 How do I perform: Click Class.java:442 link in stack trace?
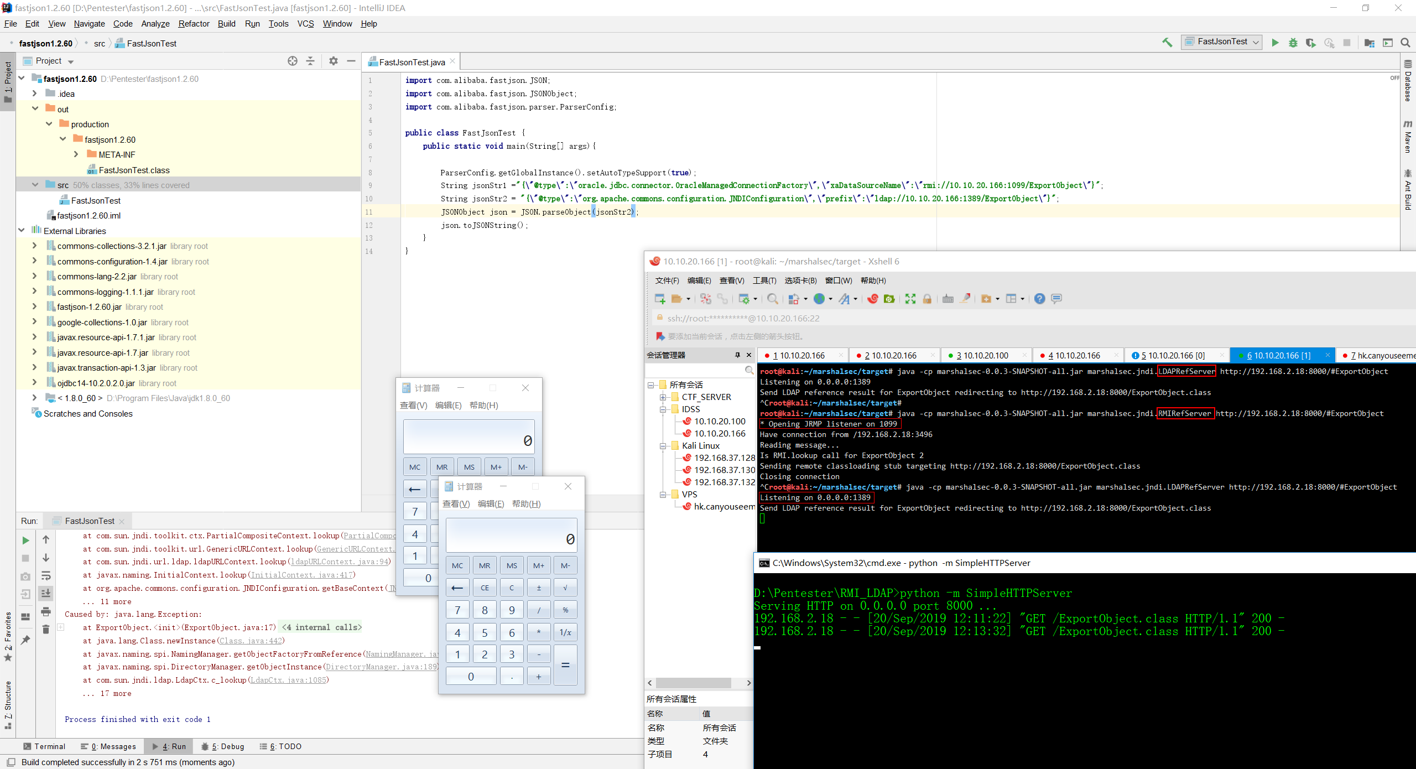251,641
